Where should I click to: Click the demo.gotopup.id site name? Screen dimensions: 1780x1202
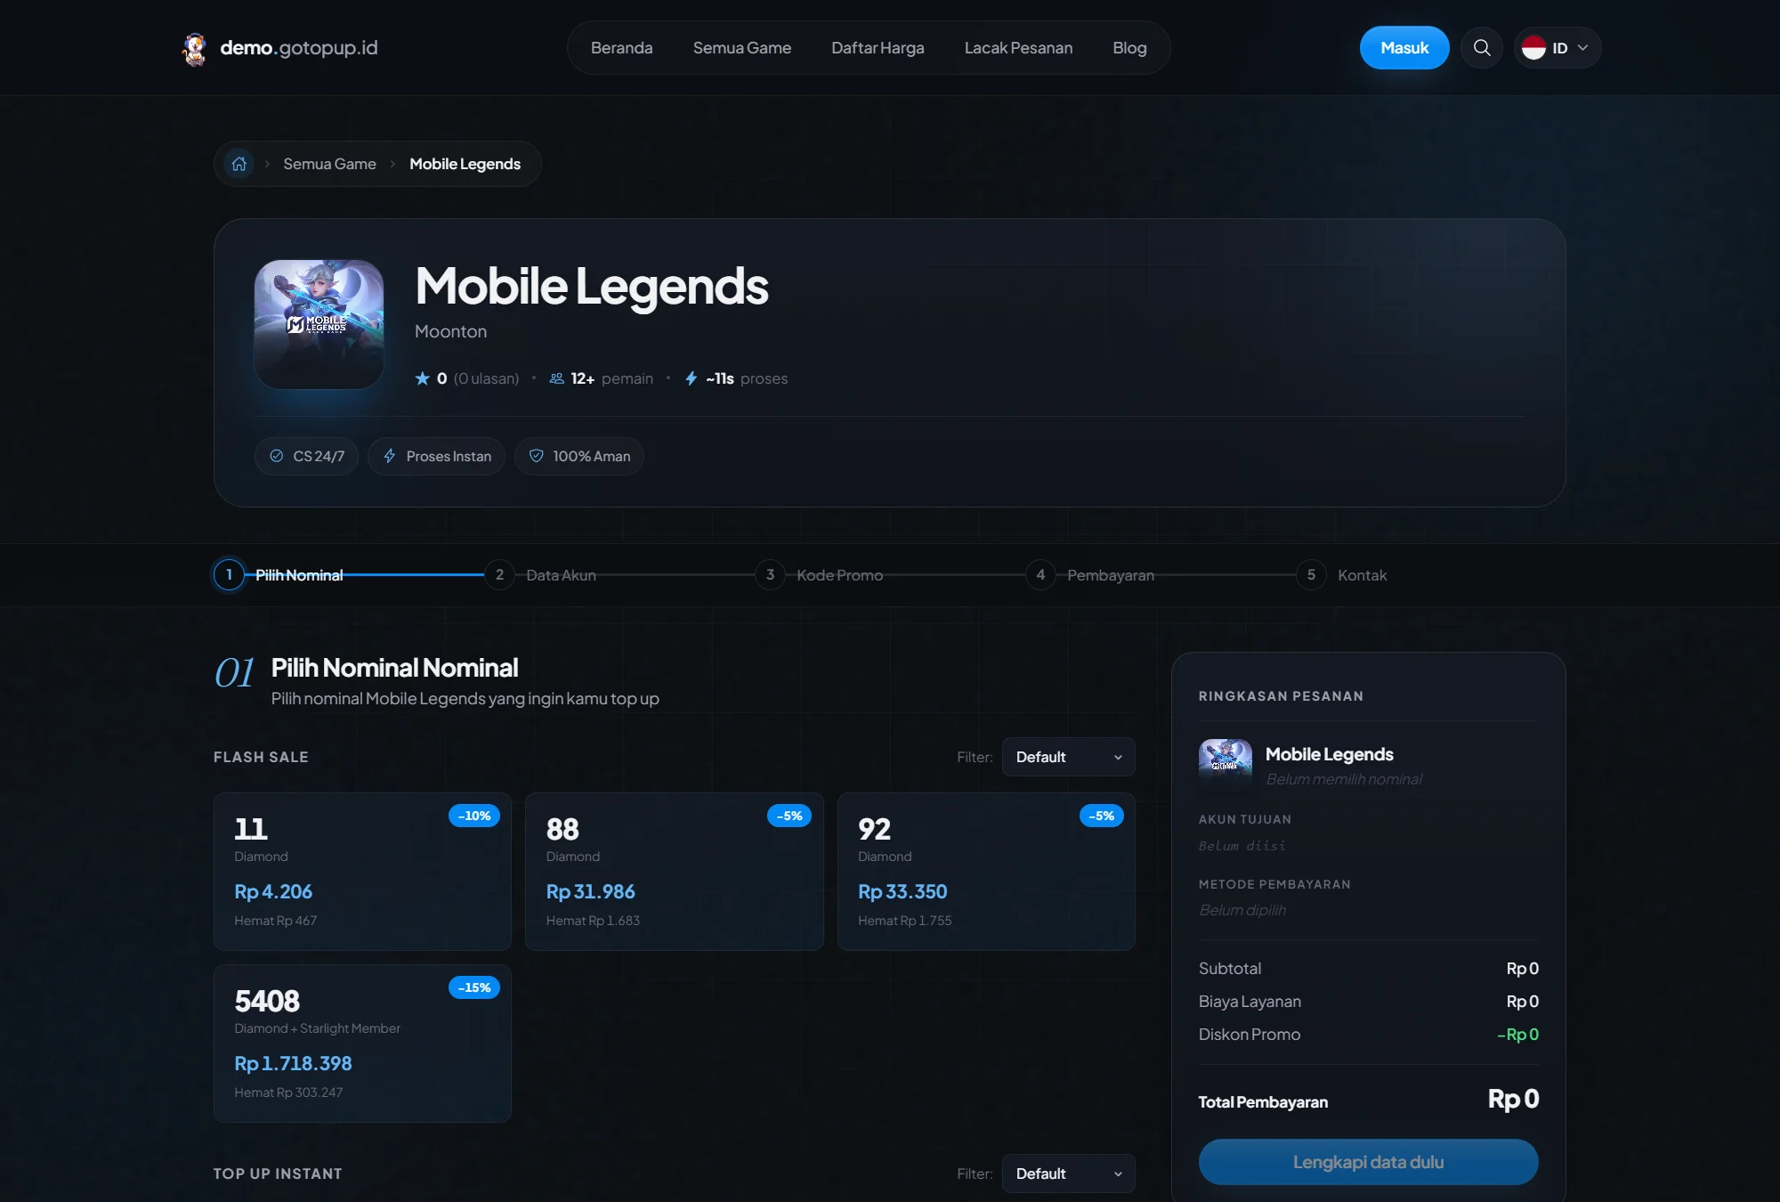click(298, 48)
